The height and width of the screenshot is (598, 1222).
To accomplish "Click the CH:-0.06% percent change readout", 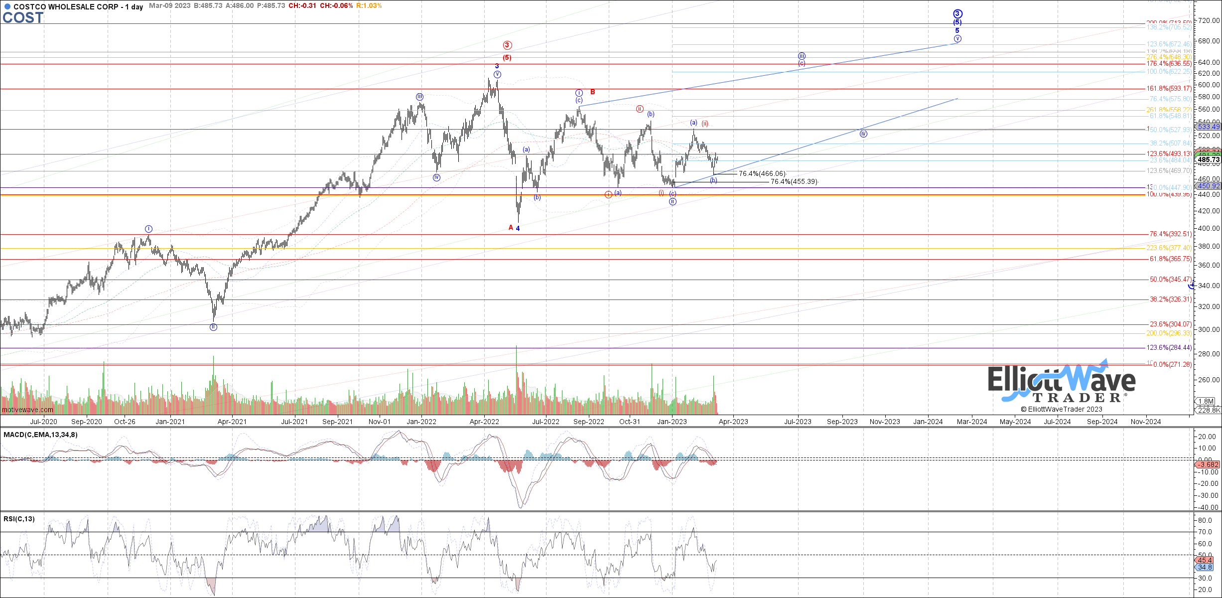I will click(336, 6).
